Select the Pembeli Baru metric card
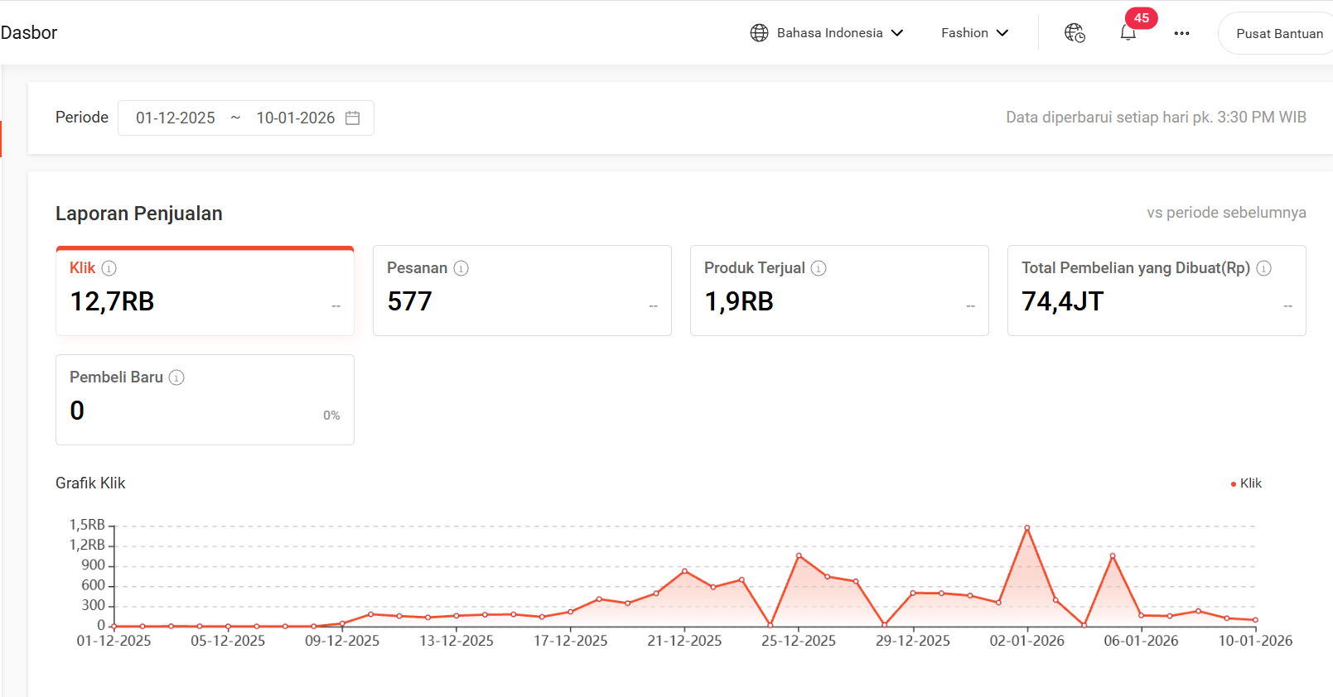1333x697 pixels. pyautogui.click(x=205, y=401)
